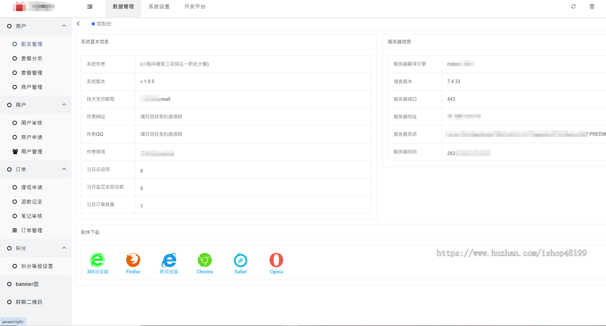606x326 pixels.
Task: Collapse the 用户 sidebar section
Action: (x=64, y=105)
